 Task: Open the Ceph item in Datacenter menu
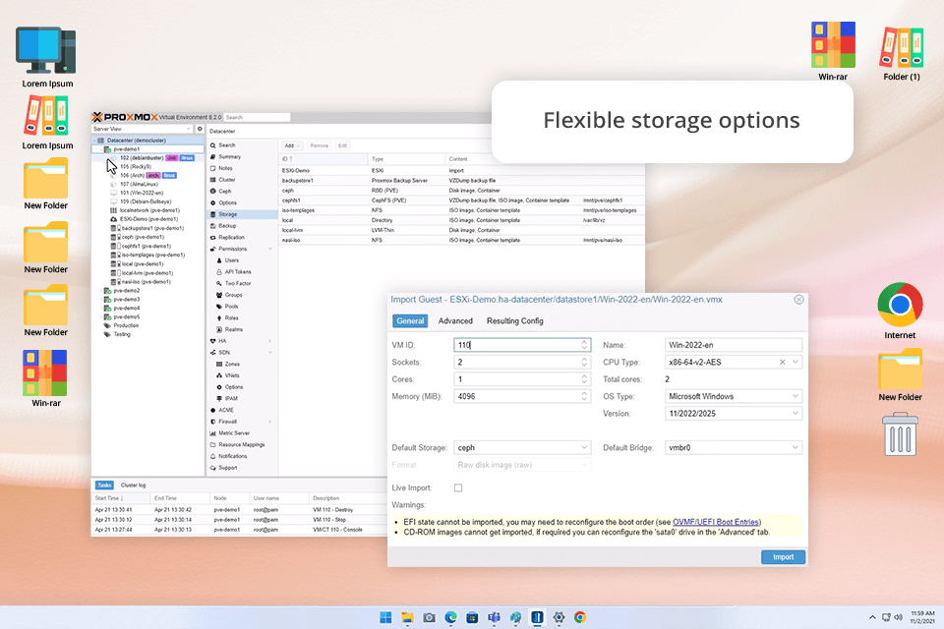click(x=227, y=192)
